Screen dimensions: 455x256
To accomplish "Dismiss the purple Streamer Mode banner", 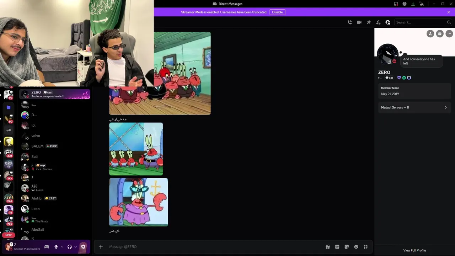I will [449, 12].
